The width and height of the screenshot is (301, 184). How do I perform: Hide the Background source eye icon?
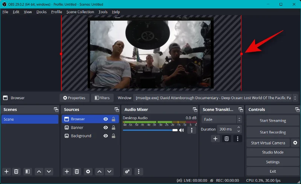pos(106,136)
